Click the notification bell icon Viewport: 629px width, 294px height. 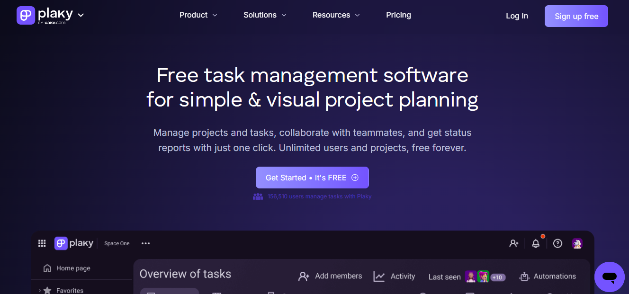pyautogui.click(x=536, y=243)
